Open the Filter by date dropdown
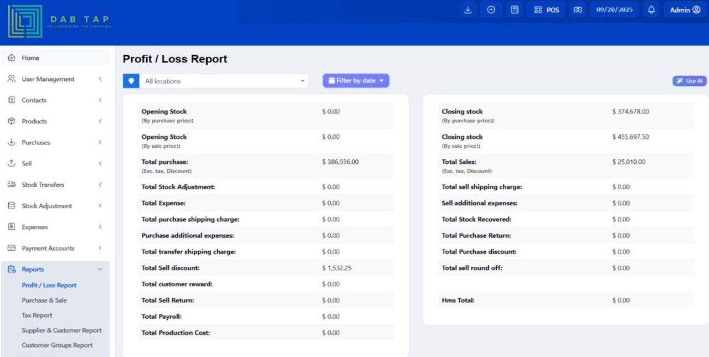 pos(356,81)
